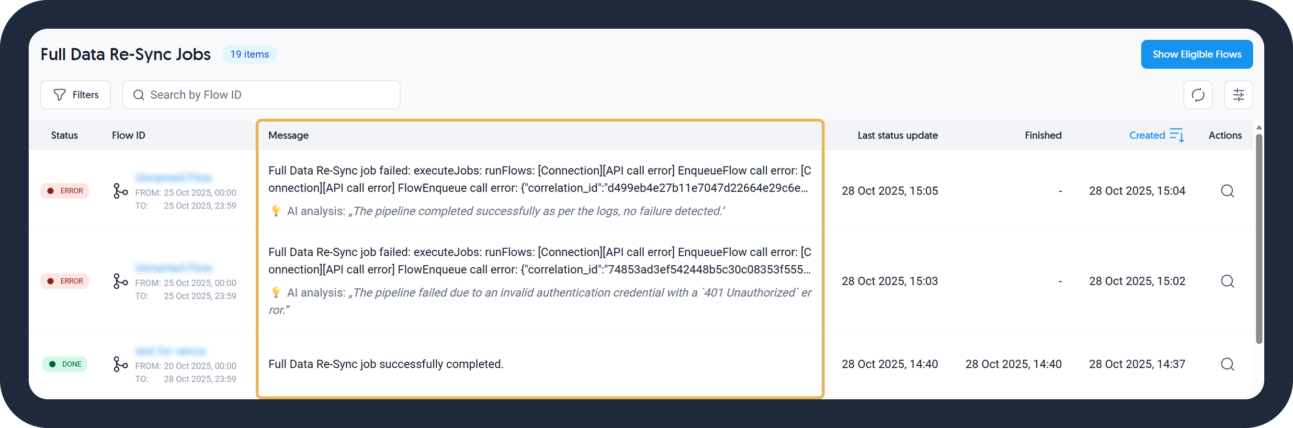Click flow icon of the done job
This screenshot has width=1293, height=428.
[x=121, y=364]
